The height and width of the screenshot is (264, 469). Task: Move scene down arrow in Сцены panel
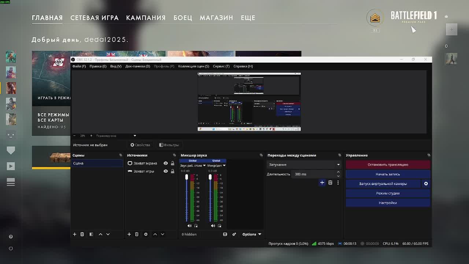(108, 234)
